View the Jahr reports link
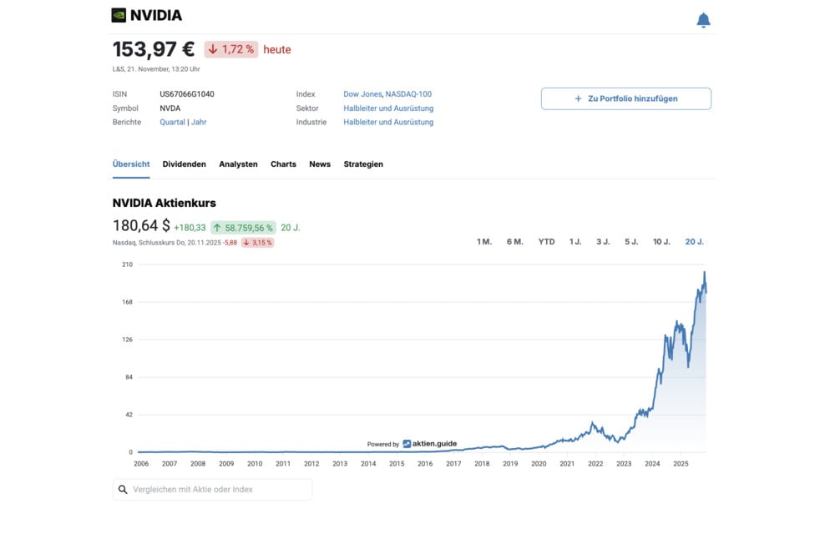The height and width of the screenshot is (534, 825). (199, 122)
